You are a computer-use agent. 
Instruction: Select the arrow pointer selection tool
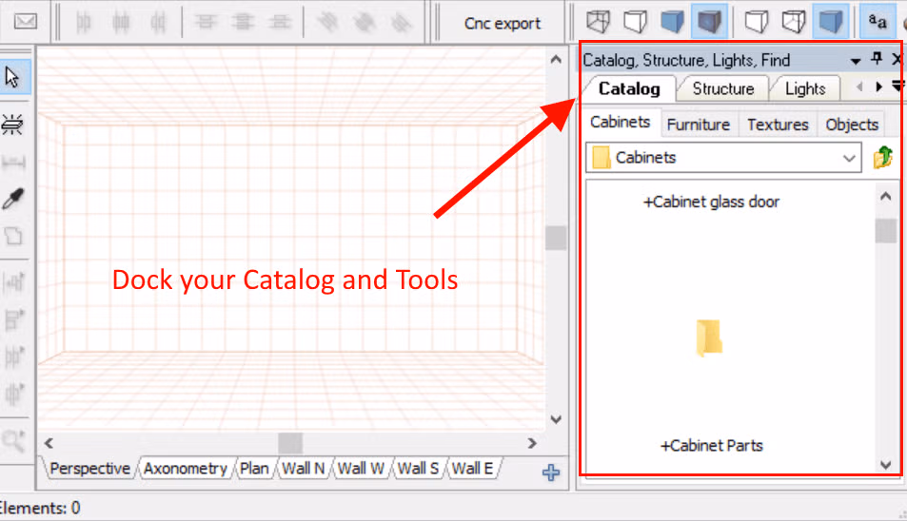[x=12, y=77]
